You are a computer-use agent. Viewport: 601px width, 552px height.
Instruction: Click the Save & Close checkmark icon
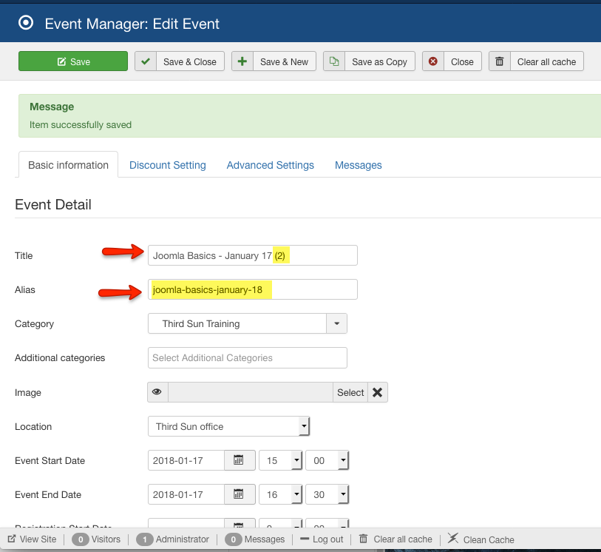pos(146,61)
